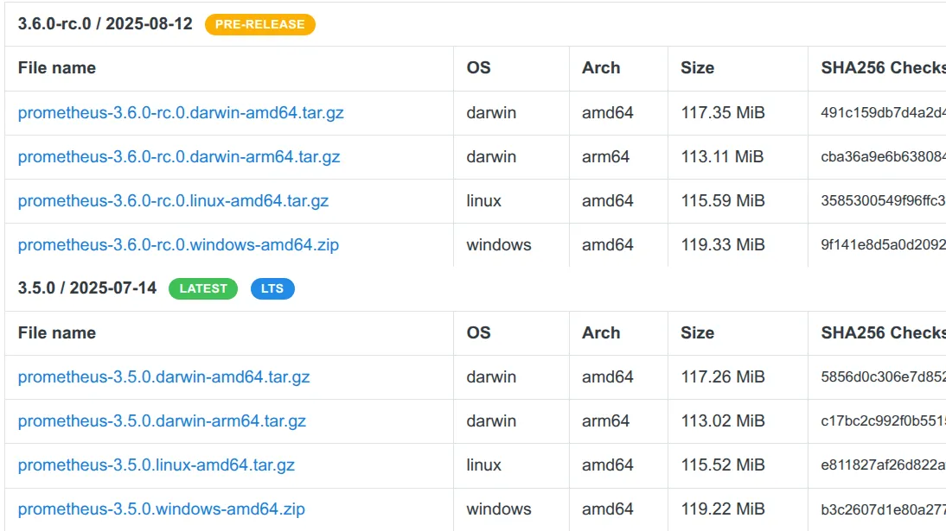The width and height of the screenshot is (946, 531).
Task: Click prometheus-3.6.0-rc.0.linux-amd64.tar.gz file link
Action: 173,200
